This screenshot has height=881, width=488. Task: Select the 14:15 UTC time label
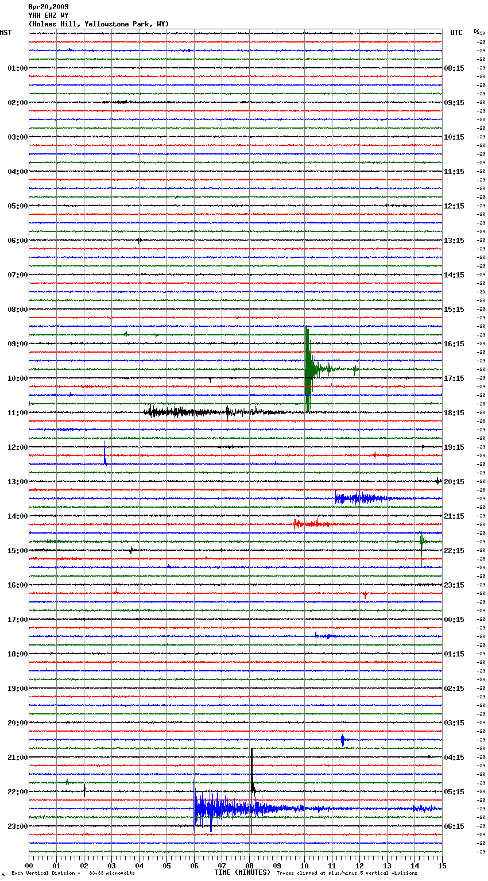point(454,275)
